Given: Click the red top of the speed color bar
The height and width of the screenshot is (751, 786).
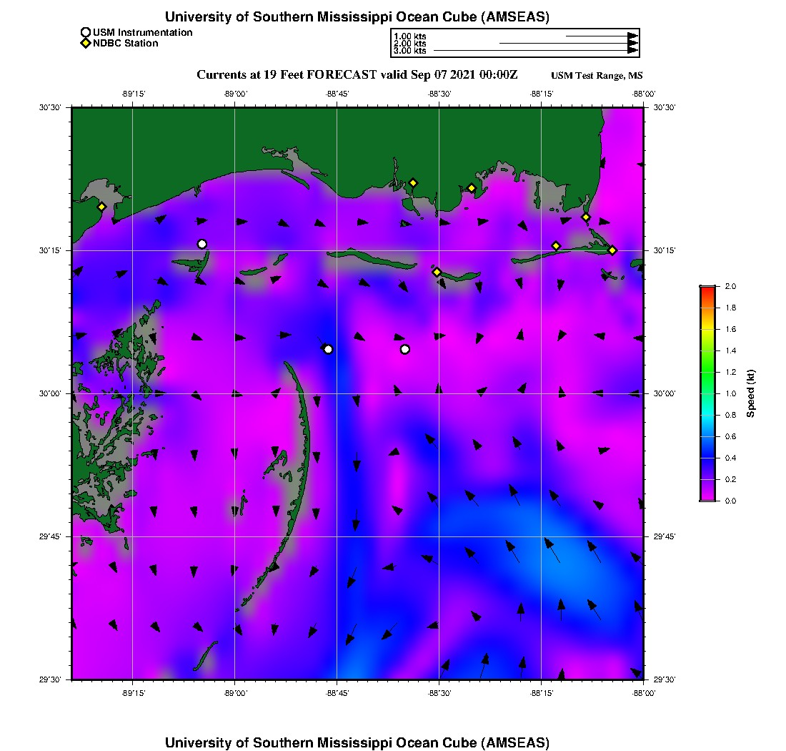Looking at the screenshot, I should coord(707,288).
